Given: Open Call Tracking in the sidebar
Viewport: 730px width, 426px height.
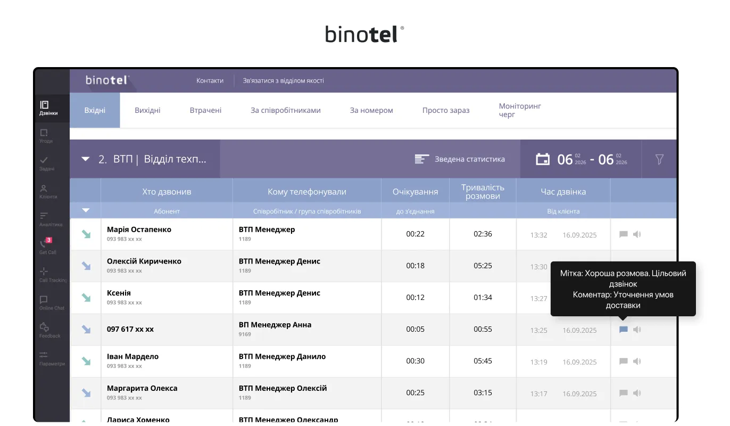Looking at the screenshot, I should (x=52, y=275).
